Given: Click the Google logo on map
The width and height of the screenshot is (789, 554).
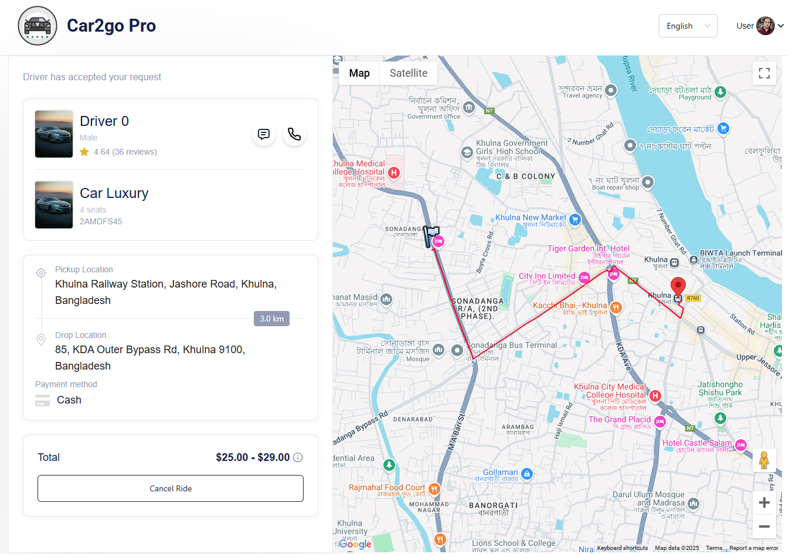Looking at the screenshot, I should [x=355, y=544].
